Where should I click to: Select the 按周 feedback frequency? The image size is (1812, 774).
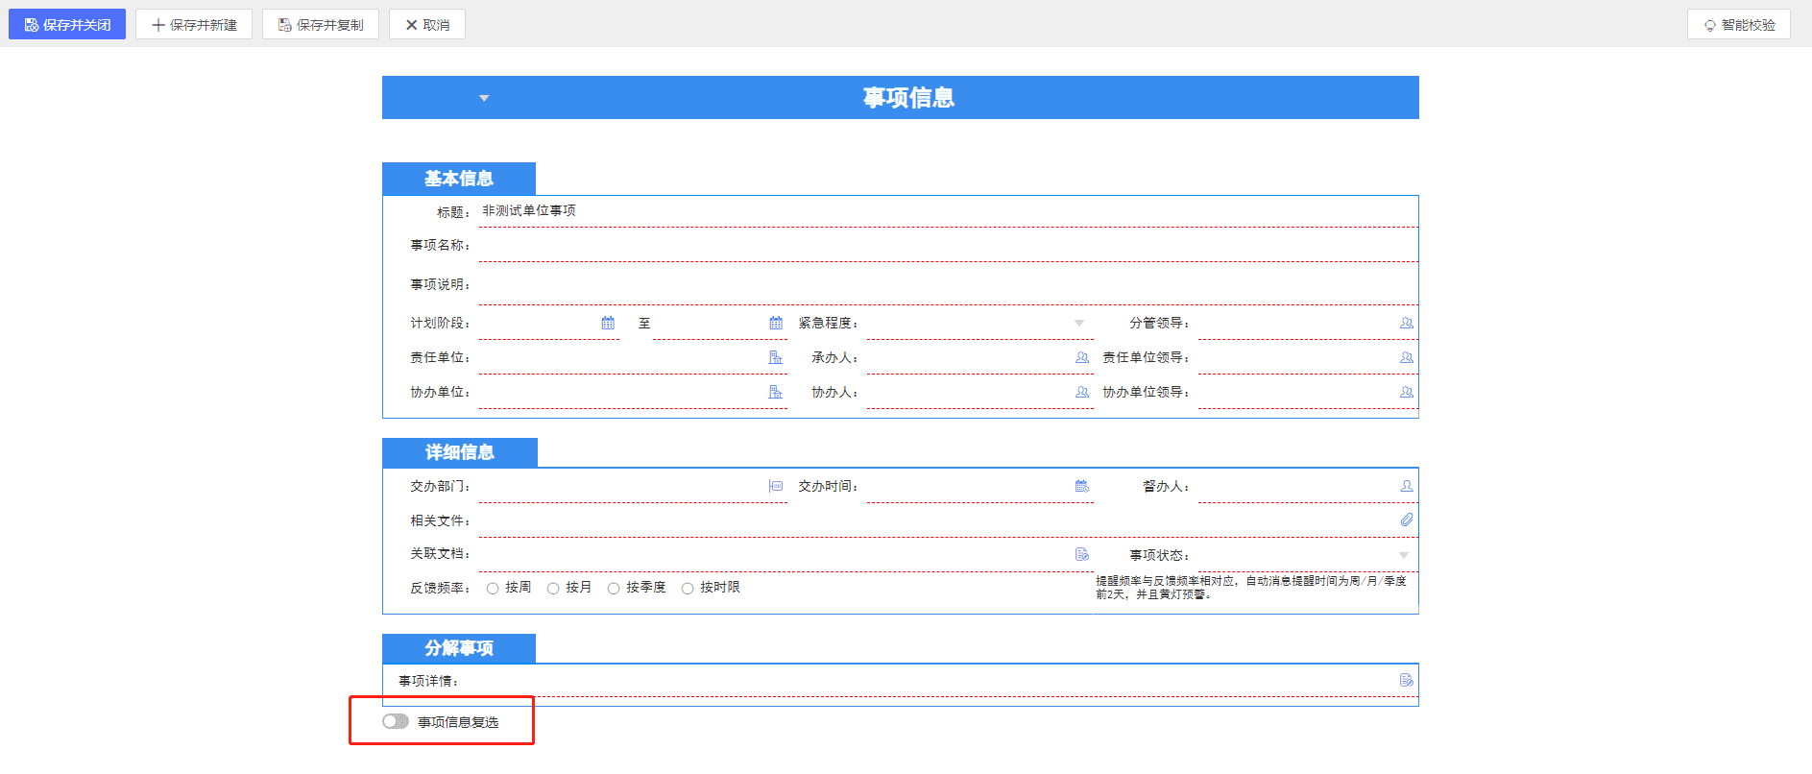(x=493, y=589)
